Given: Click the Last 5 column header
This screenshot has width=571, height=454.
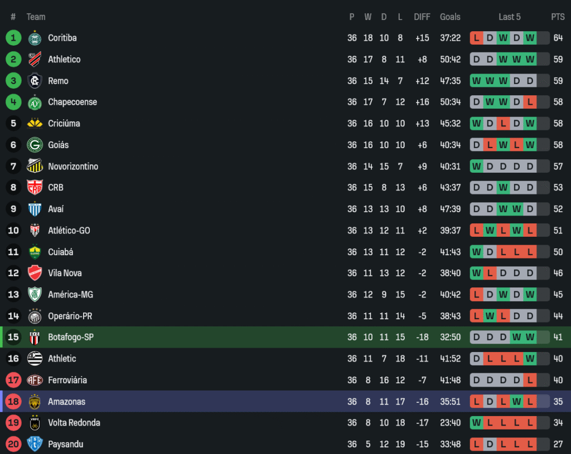Looking at the screenshot, I should pos(509,17).
